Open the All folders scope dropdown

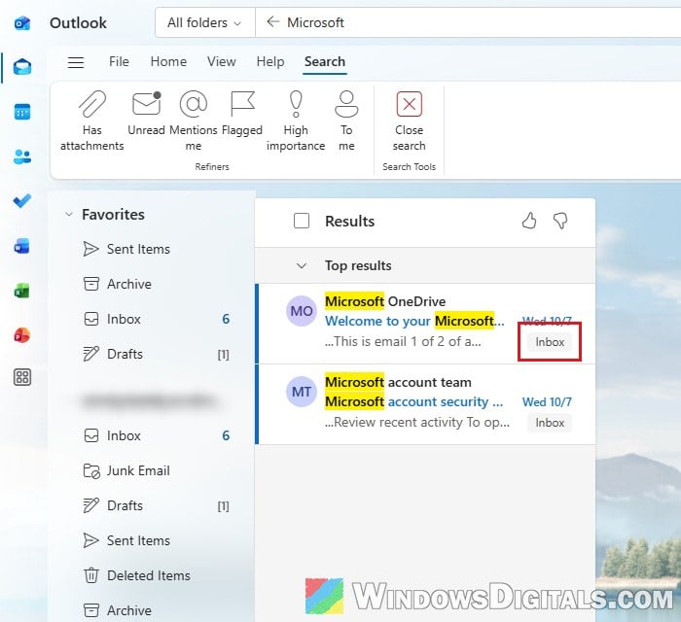[204, 22]
